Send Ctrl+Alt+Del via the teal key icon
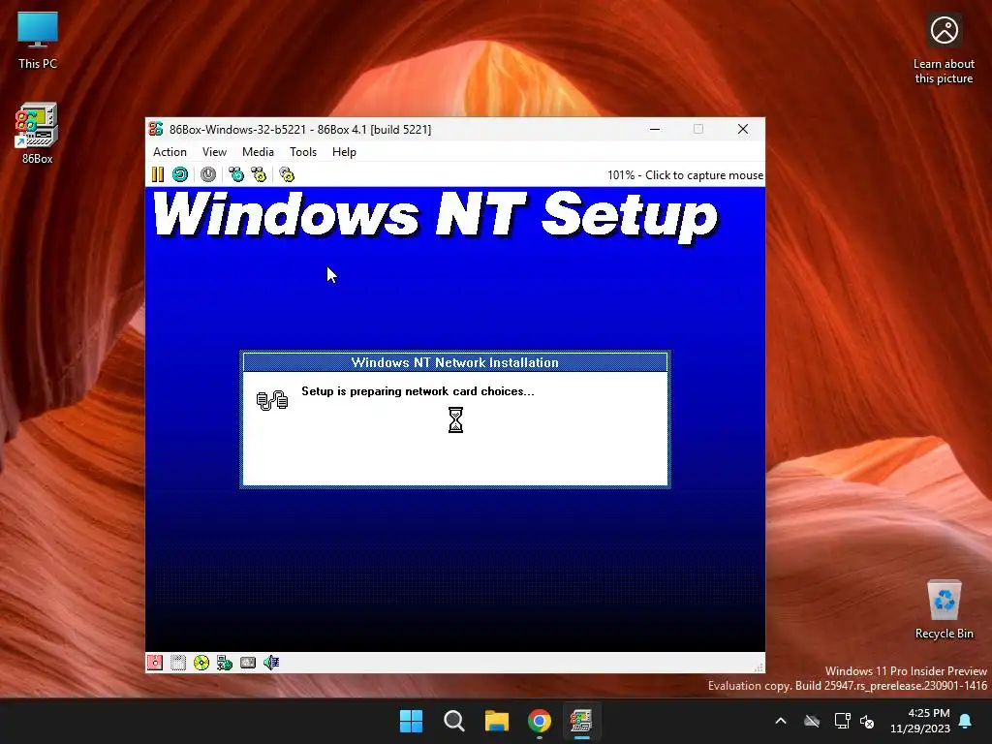The height and width of the screenshot is (744, 992). 236,174
